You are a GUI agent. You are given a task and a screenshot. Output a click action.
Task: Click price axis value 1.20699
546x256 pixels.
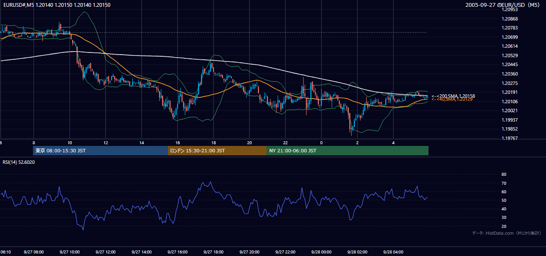[x=510, y=37]
